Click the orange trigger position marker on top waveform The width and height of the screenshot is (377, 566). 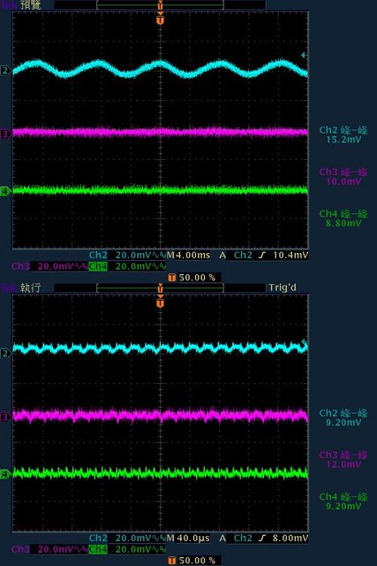[x=161, y=19]
